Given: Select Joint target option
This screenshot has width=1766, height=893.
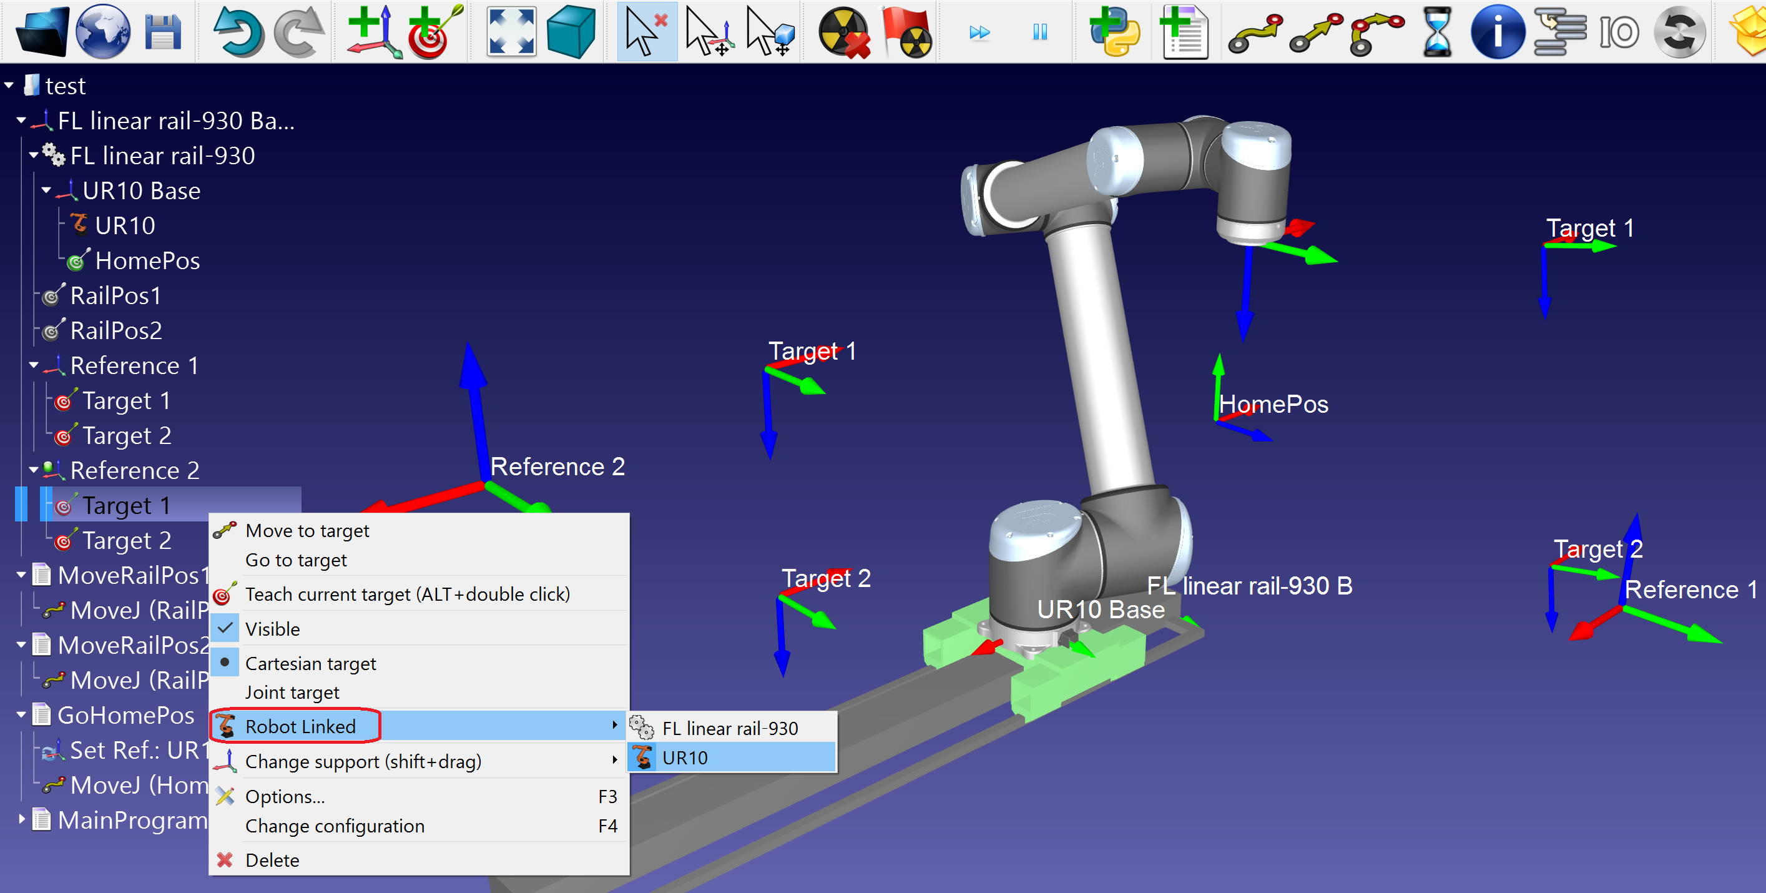Looking at the screenshot, I should (x=292, y=692).
